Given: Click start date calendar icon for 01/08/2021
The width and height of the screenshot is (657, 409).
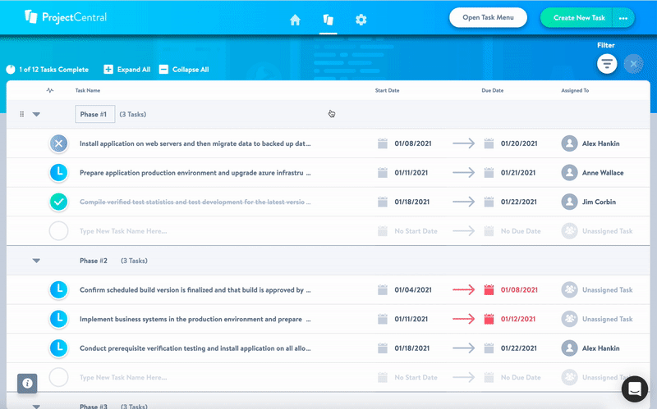Looking at the screenshot, I should [383, 143].
